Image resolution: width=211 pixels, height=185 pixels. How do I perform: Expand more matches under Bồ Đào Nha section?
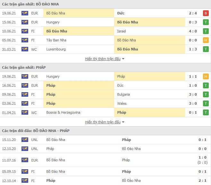click(x=103, y=59)
